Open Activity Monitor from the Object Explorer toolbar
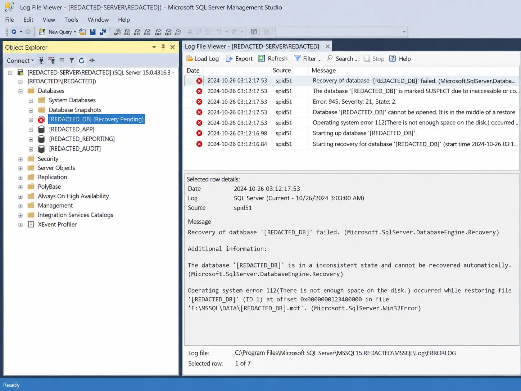 (92, 60)
